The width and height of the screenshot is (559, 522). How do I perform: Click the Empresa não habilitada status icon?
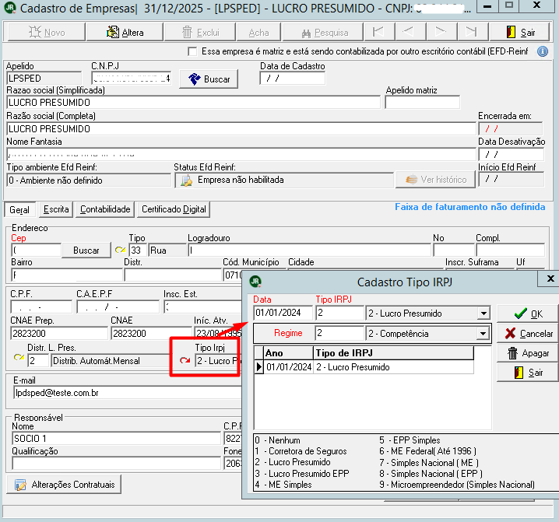tap(186, 180)
